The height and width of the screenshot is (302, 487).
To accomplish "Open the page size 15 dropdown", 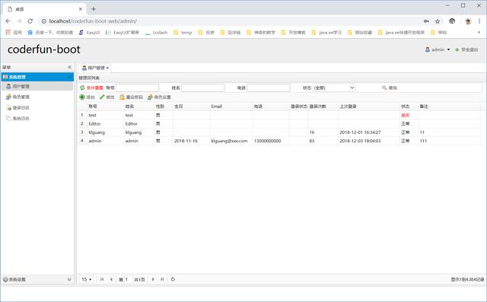I will [x=86, y=279].
